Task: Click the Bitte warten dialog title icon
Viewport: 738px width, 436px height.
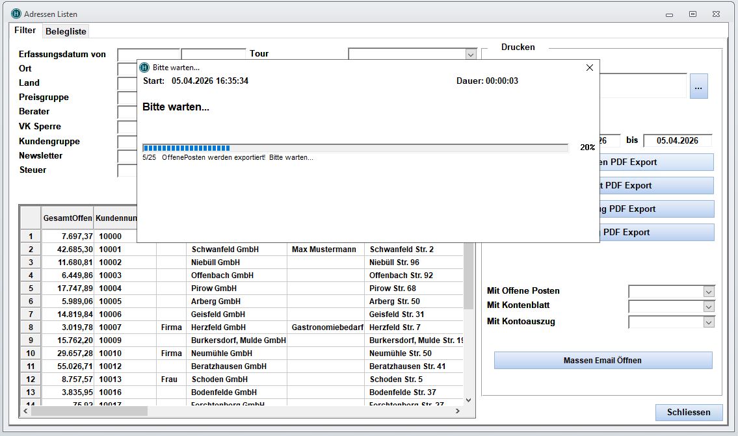Action: pyautogui.click(x=145, y=68)
